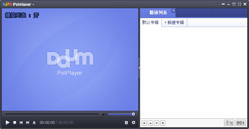
Task: Move selected item to top of list
Action: pos(144,123)
